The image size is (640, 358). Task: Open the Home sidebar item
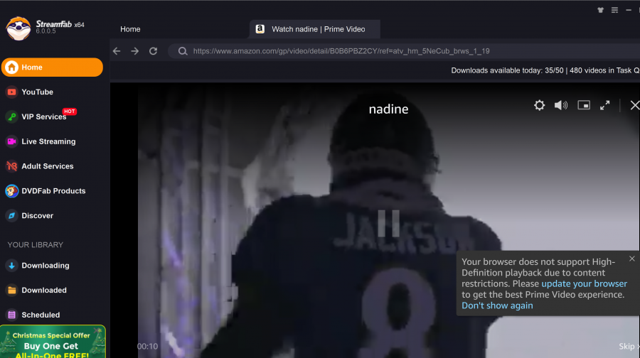click(x=52, y=67)
